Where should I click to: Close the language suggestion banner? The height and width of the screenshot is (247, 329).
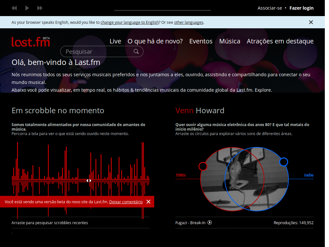(311, 22)
